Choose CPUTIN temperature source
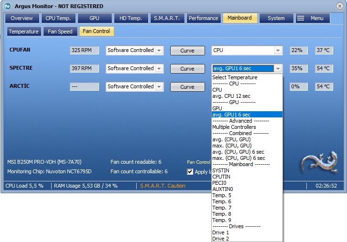 click(x=247, y=177)
